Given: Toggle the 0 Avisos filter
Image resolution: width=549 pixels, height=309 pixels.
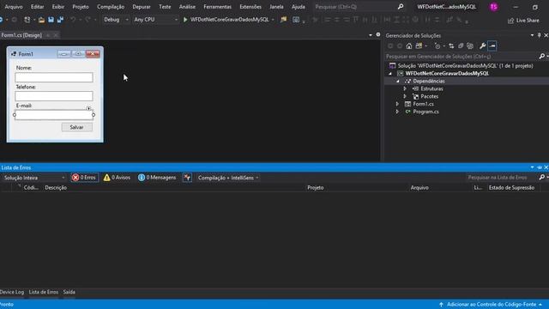Looking at the screenshot, I should point(117,178).
